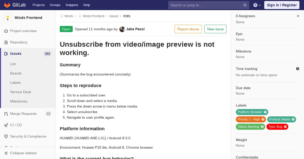
Task: Click step 'Select unsubscribe.' text
Action: coord(83,112)
